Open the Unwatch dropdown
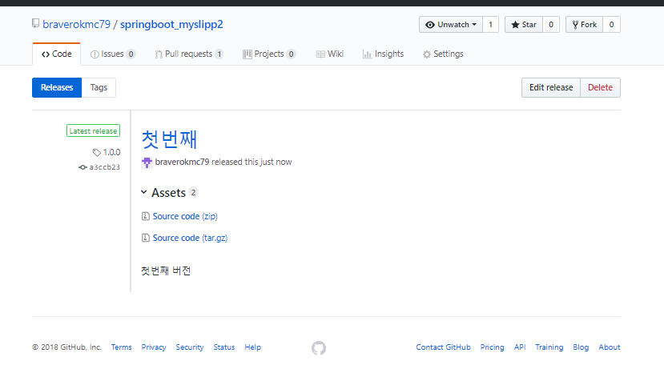The height and width of the screenshot is (381, 664). [451, 25]
